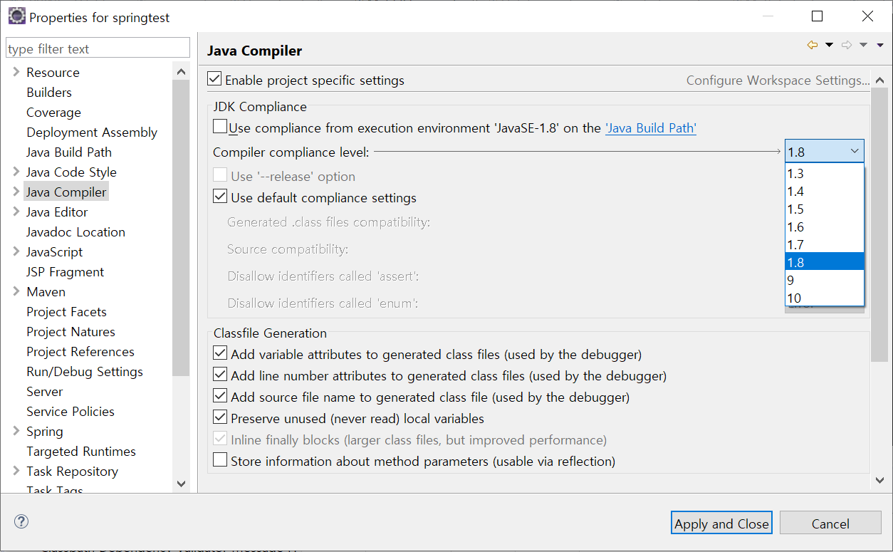Choose 9 in compliance dropdown list

pyautogui.click(x=825, y=280)
